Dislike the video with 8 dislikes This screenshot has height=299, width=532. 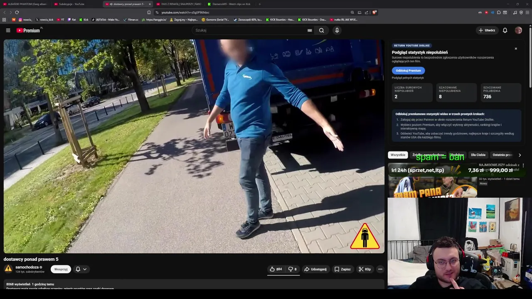pyautogui.click(x=293, y=269)
